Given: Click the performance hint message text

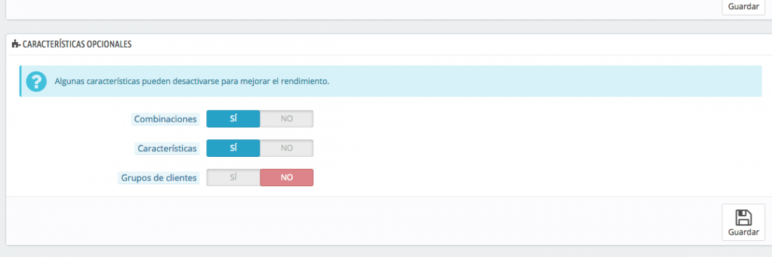Looking at the screenshot, I should point(192,81).
